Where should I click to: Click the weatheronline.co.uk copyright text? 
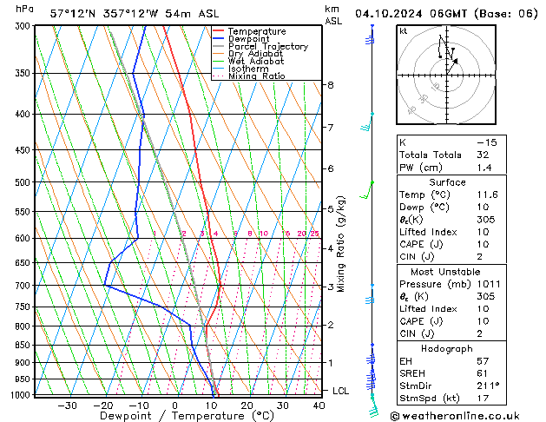coord(455,416)
